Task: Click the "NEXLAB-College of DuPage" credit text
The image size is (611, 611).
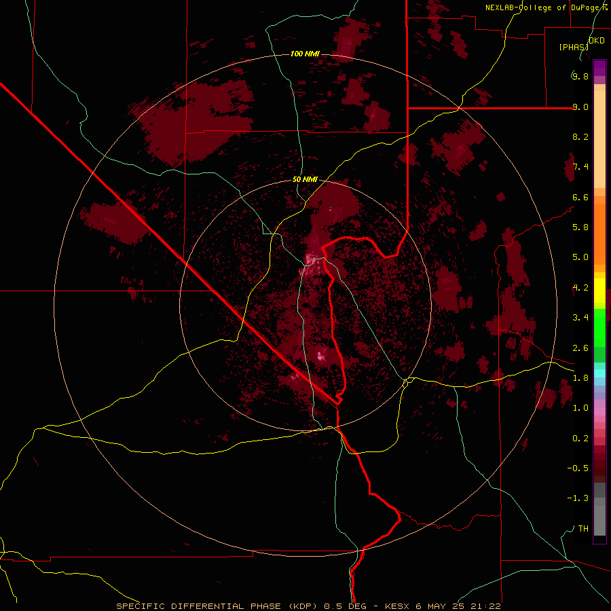Action: point(543,7)
